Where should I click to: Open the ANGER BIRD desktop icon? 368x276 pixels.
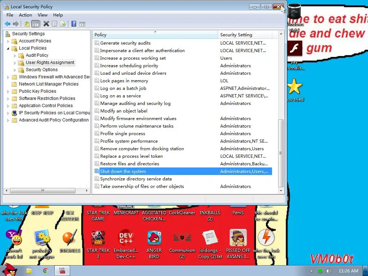[x=154, y=244]
